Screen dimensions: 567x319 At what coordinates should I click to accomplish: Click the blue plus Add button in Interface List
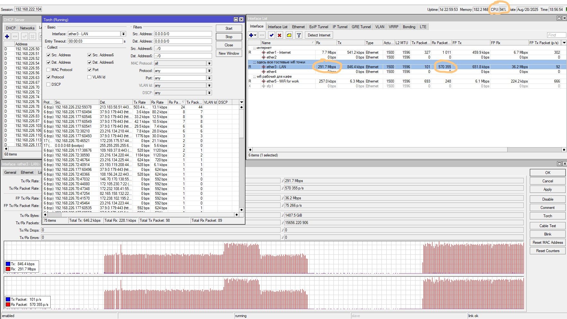[251, 35]
